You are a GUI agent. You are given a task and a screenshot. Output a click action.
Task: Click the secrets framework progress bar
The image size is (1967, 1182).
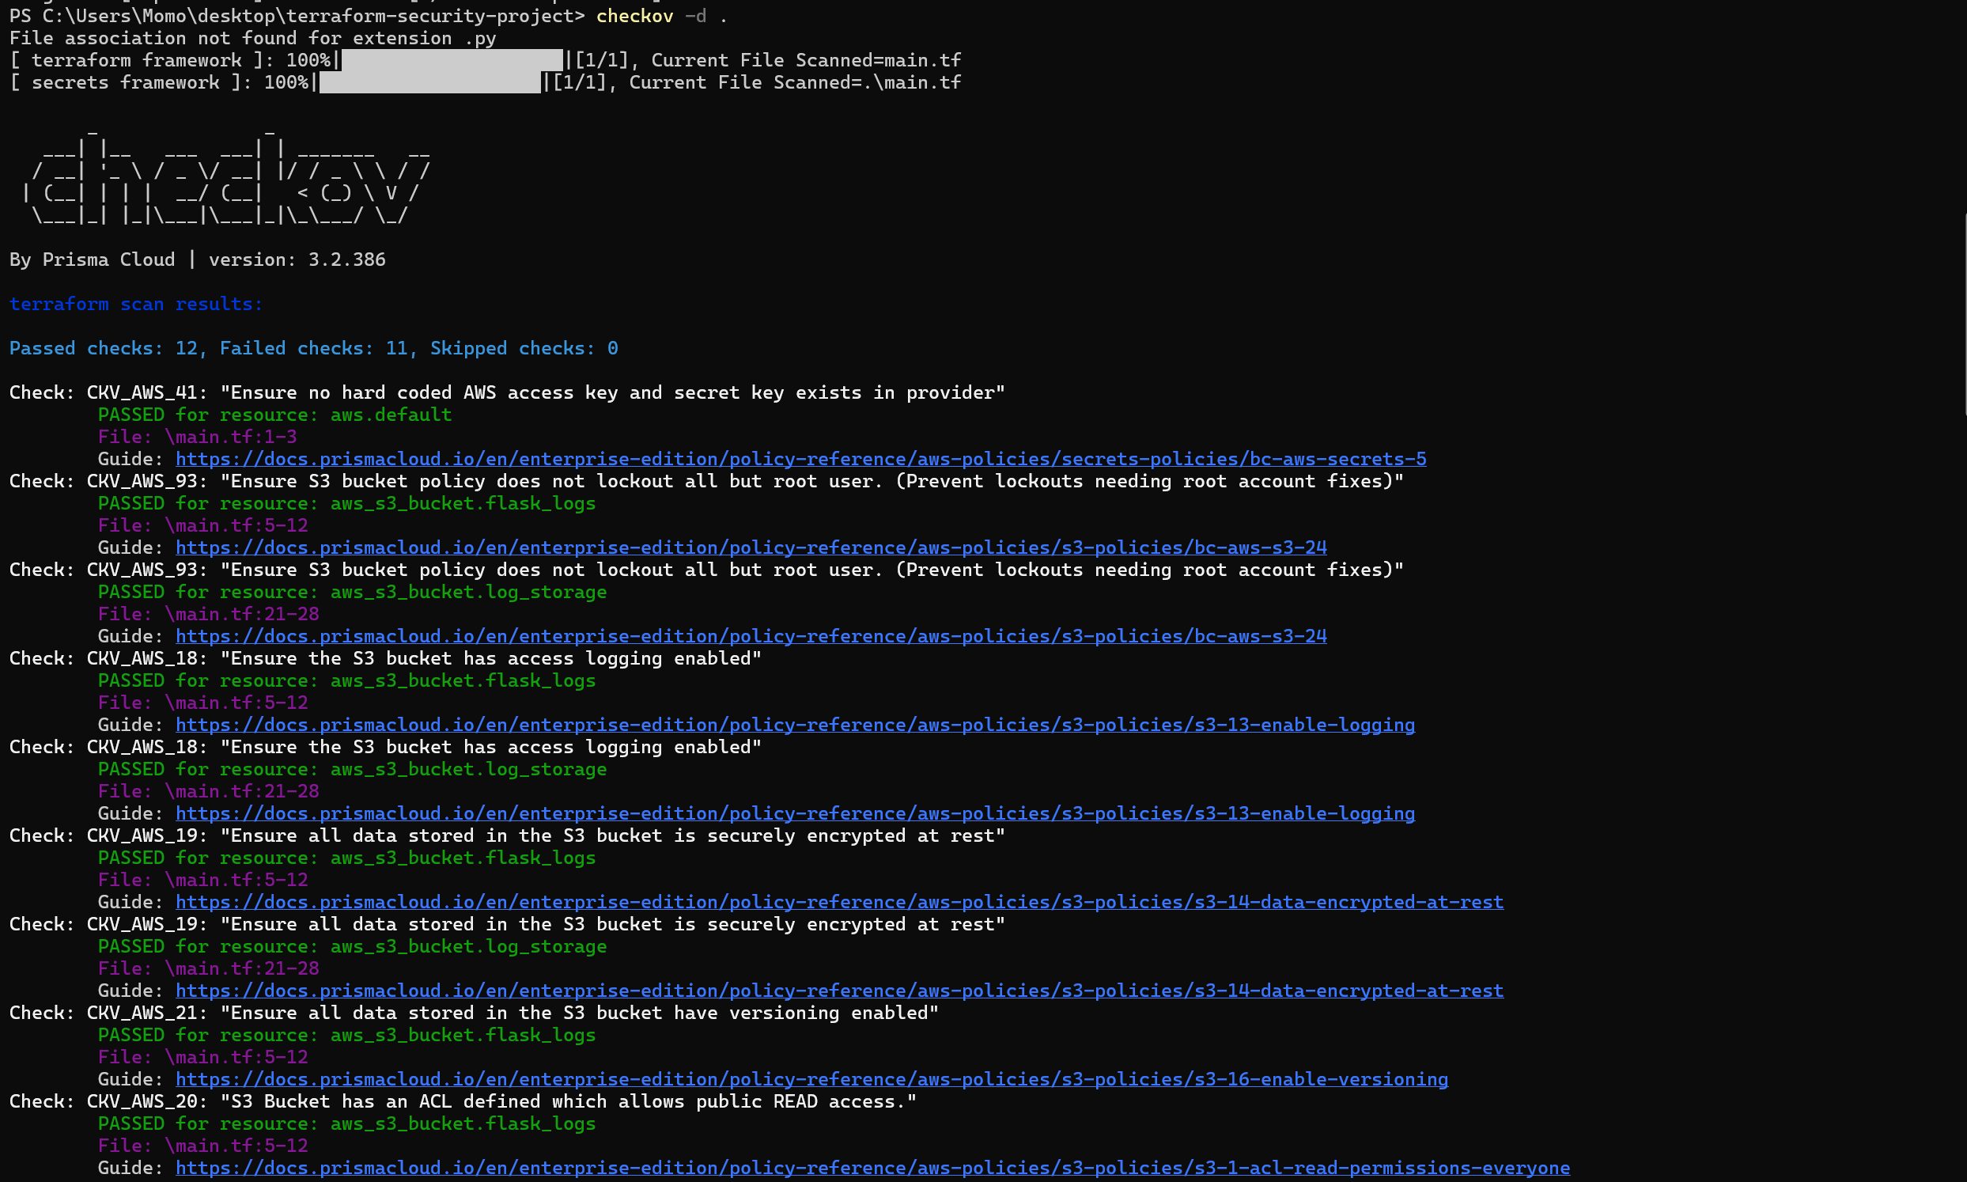pyautogui.click(x=429, y=83)
